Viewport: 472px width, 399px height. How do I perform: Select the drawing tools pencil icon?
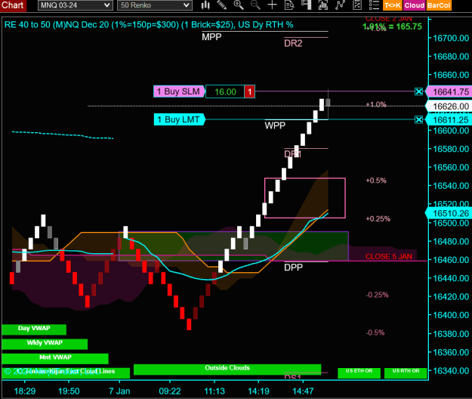tap(222, 5)
